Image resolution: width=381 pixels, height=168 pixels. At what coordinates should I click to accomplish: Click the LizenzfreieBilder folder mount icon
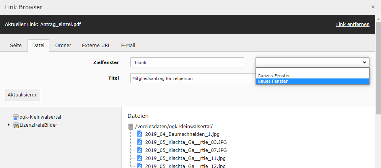16,125
